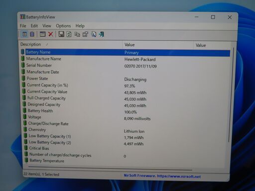Click the second Value column header
255x191 pixels.
coord(212,45)
